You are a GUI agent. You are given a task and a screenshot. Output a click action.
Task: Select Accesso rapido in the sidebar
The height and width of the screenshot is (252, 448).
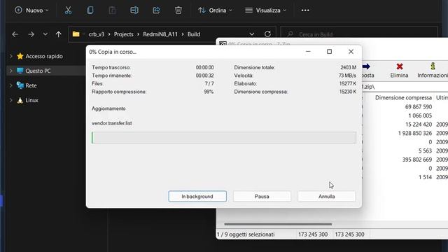coord(44,56)
